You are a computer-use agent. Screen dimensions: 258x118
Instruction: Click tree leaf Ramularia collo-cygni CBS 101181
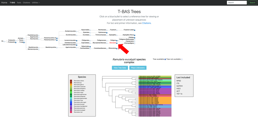click(x=155, y=87)
